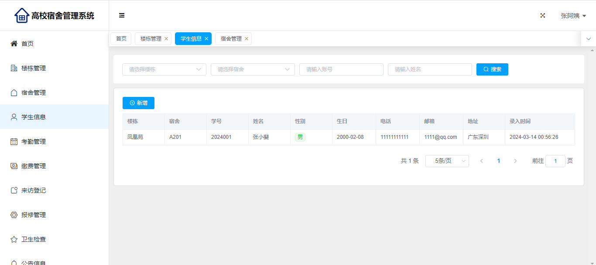Image resolution: width=596 pixels, height=265 pixels.
Task: Click the dormitory system house logo
Action: coord(22,15)
